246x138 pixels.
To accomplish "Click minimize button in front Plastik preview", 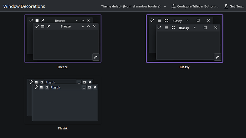I will pos(84,87).
